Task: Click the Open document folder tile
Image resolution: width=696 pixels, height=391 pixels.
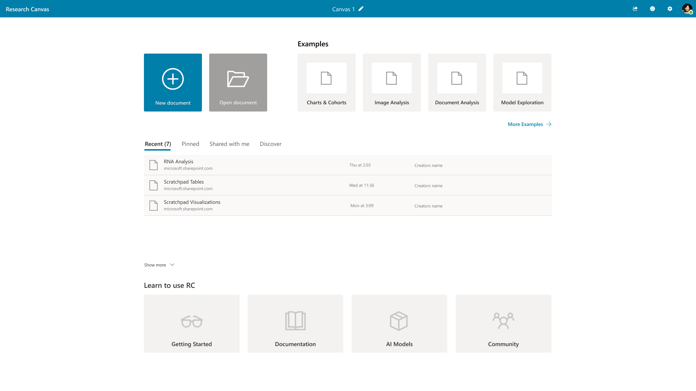Action: 238,83
